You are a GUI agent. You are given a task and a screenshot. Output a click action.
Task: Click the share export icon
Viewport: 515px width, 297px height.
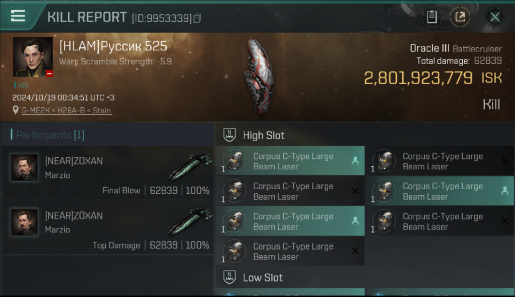460,17
